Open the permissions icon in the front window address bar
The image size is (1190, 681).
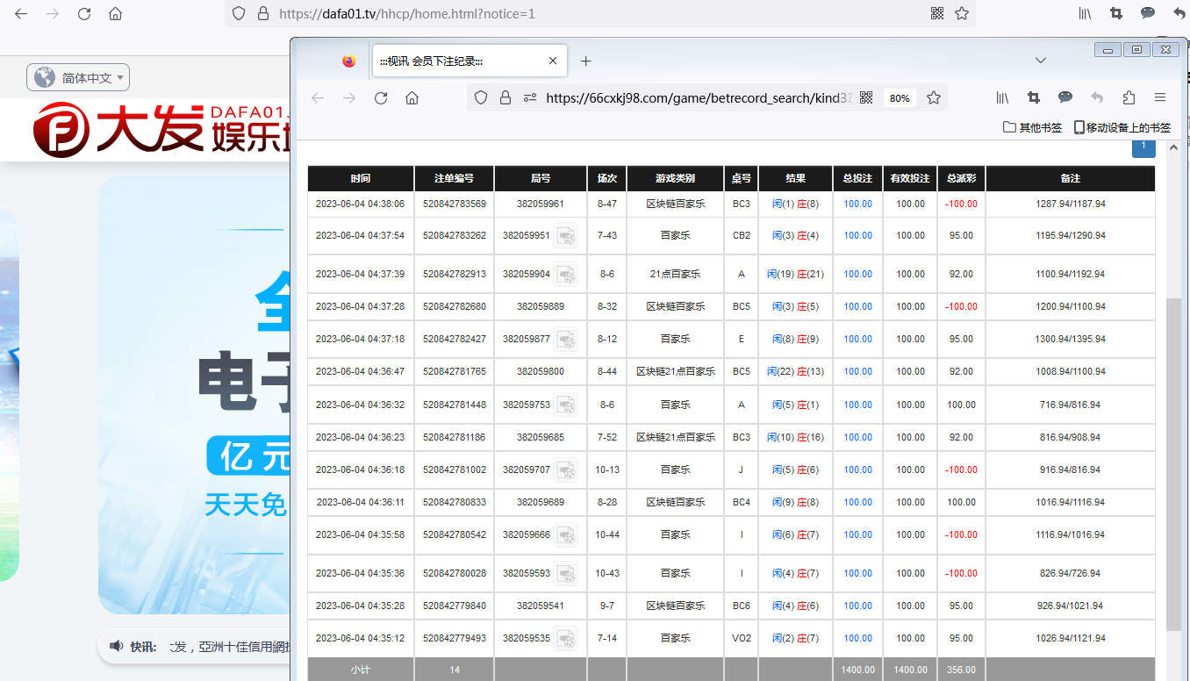[x=529, y=98]
